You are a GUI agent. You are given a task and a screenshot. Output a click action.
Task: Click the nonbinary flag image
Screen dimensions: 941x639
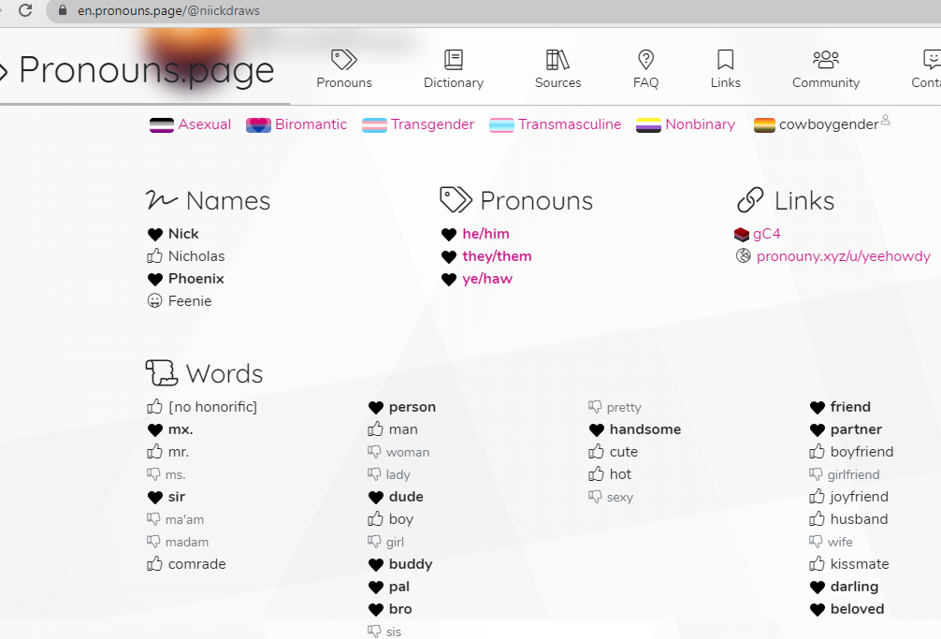648,124
